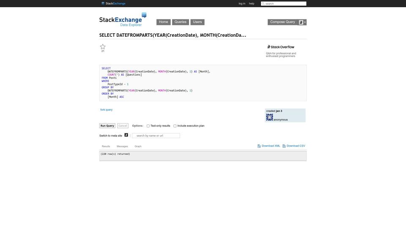The width and height of the screenshot is (406, 228).
Task: Click the Stack Overflow site logo
Action: coord(281,47)
